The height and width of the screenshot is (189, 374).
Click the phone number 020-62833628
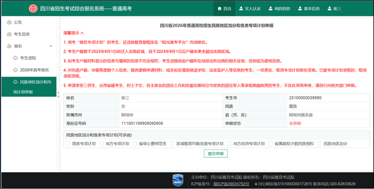pos(342,184)
